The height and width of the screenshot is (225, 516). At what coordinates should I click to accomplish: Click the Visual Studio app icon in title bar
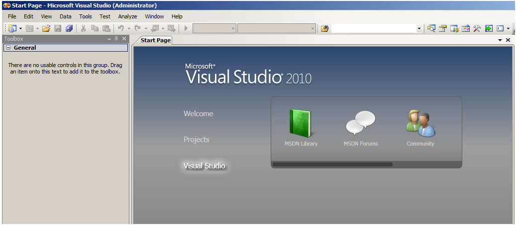[6, 5]
